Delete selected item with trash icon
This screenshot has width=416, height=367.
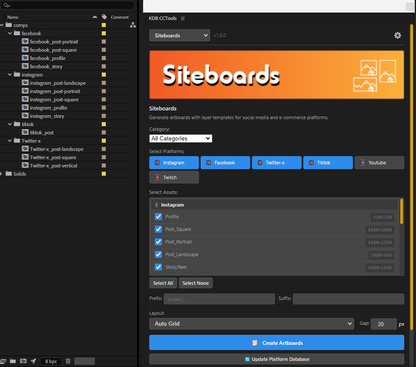[x=68, y=361]
